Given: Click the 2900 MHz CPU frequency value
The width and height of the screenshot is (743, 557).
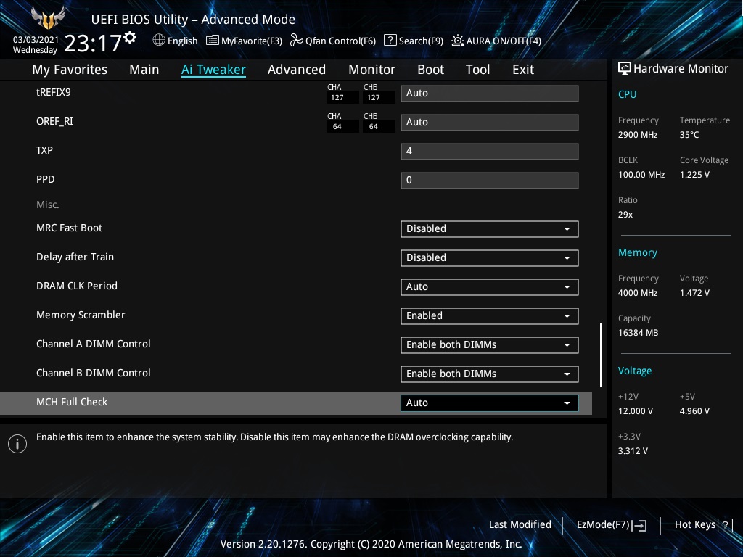Looking at the screenshot, I should 638,135.
